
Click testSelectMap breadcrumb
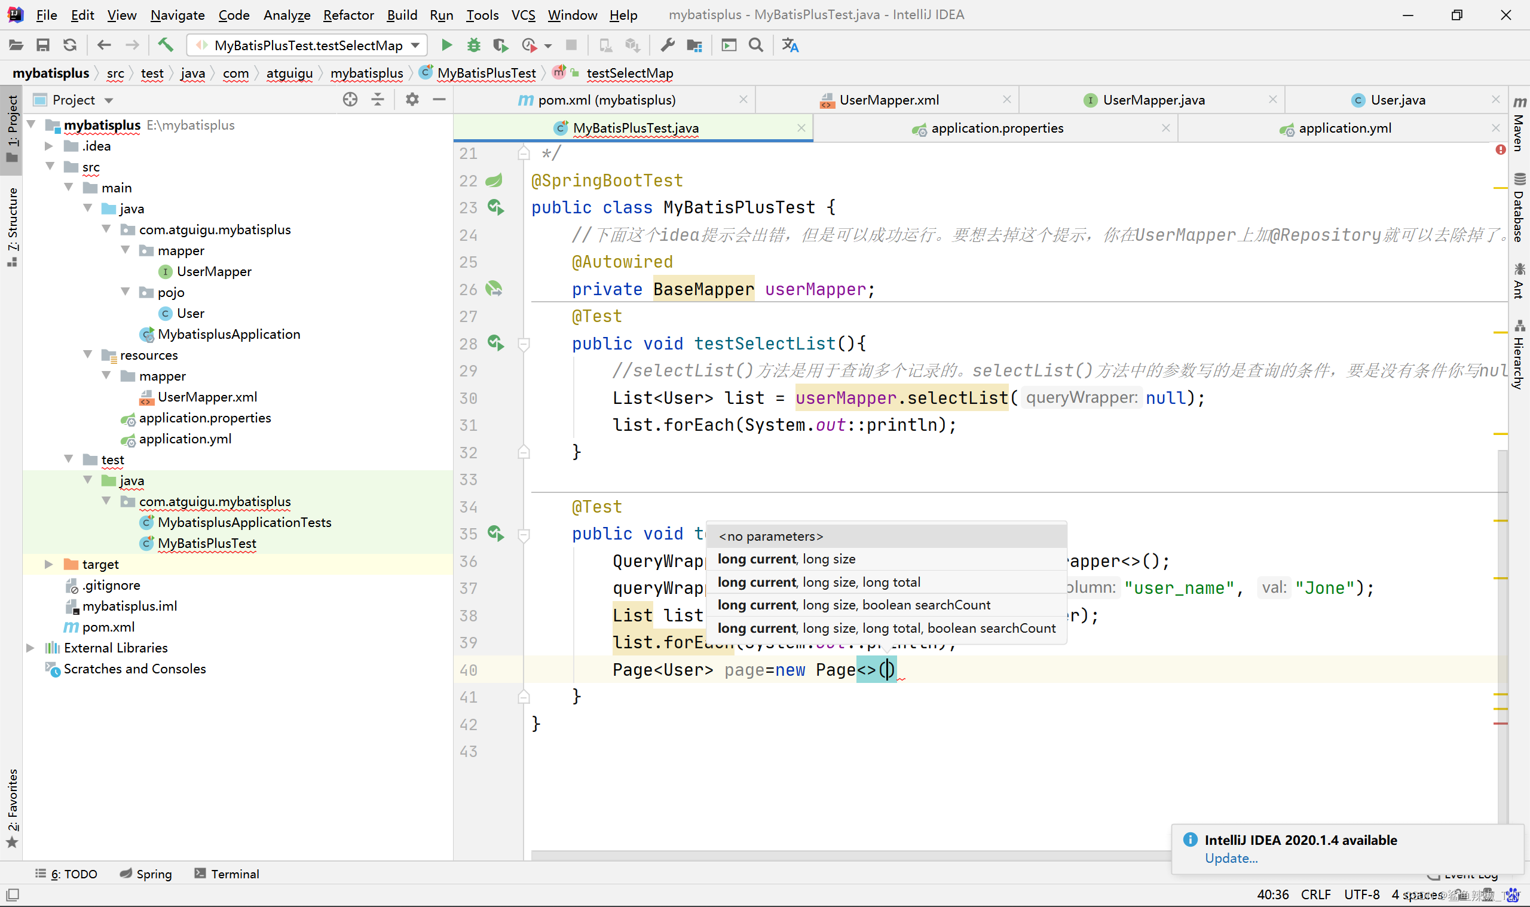click(629, 73)
